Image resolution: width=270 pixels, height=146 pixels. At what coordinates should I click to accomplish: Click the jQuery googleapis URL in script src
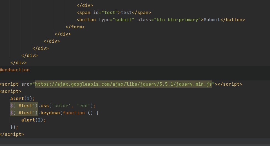[124, 84]
